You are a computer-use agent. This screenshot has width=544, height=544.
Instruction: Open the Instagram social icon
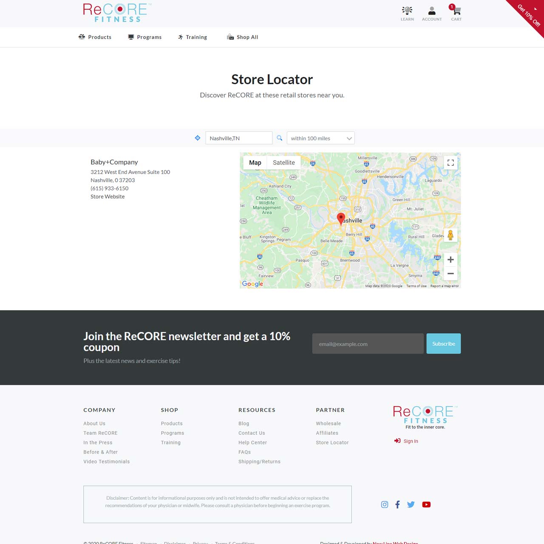(385, 504)
